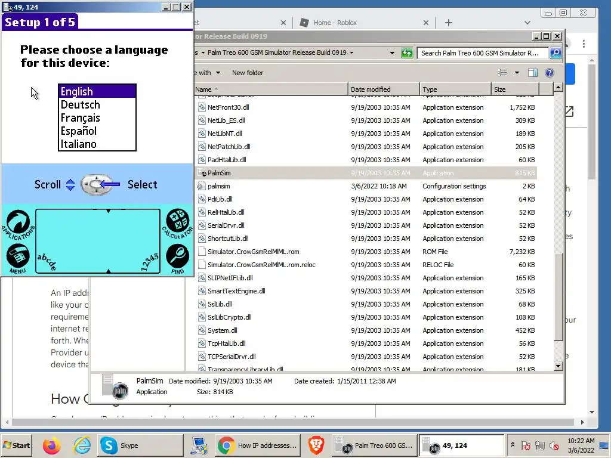Click the search magnifier button in Explorer
The image size is (611, 458).
(556, 52)
